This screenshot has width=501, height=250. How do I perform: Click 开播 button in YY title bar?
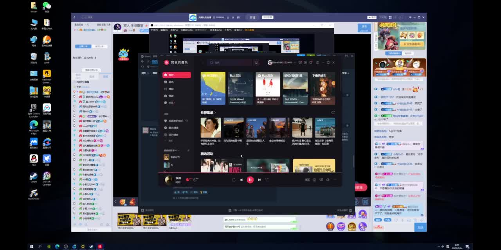tap(252, 18)
